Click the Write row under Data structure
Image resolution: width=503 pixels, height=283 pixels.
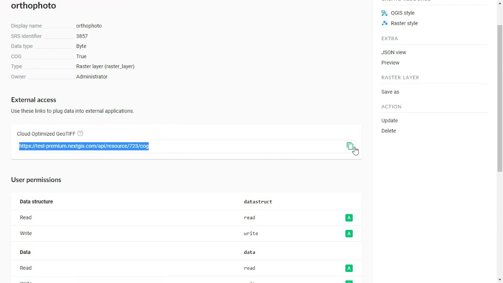pyautogui.click(x=186, y=233)
